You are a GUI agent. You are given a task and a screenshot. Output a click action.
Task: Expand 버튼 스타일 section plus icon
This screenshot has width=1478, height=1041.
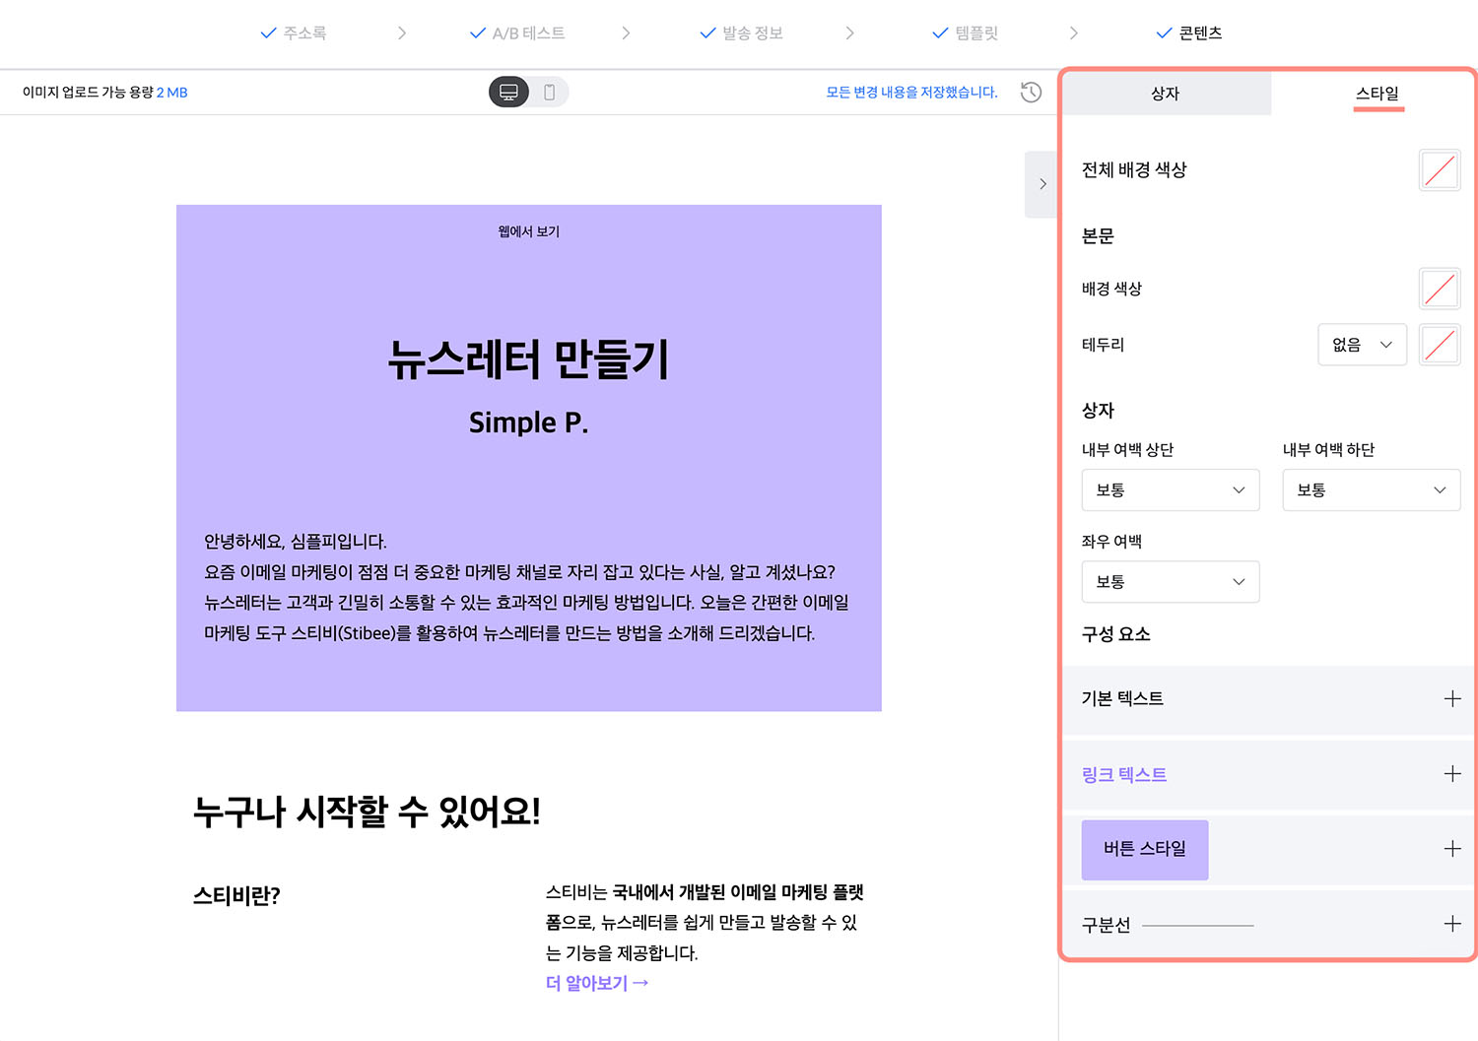[x=1451, y=848]
